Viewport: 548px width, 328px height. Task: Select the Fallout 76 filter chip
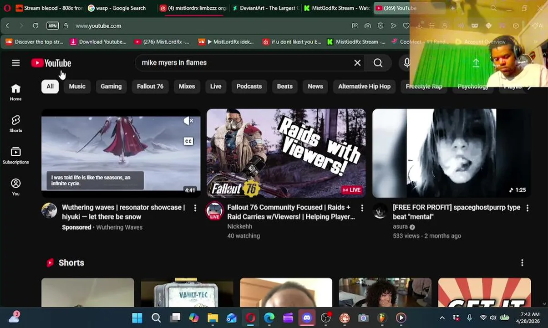150,86
